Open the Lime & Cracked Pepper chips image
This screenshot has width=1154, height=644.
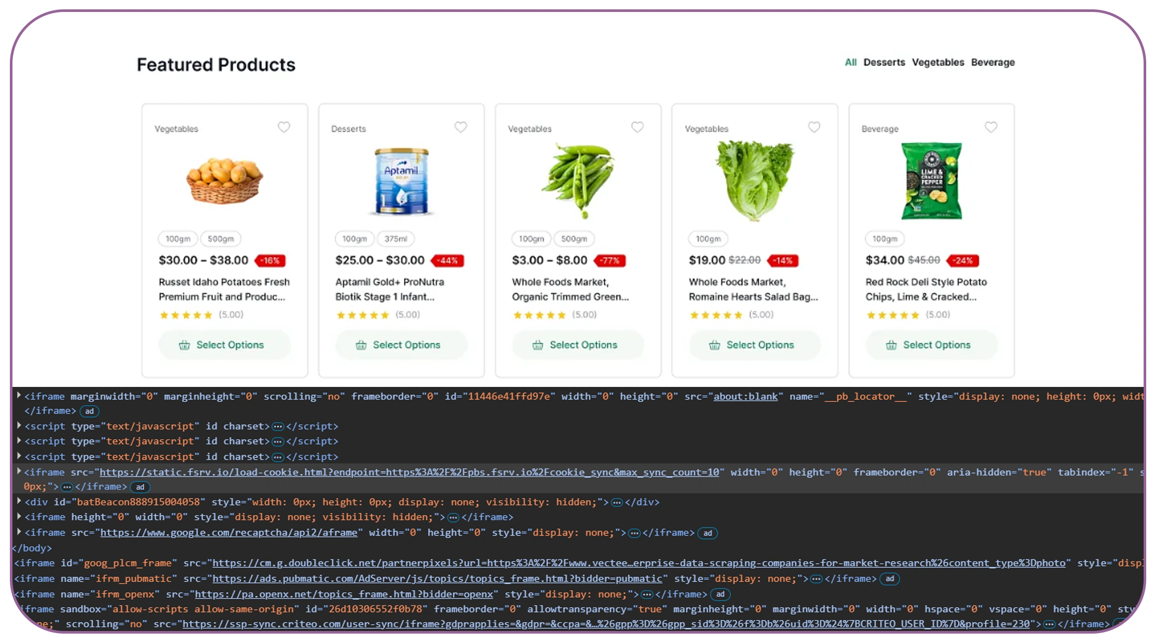tap(932, 181)
